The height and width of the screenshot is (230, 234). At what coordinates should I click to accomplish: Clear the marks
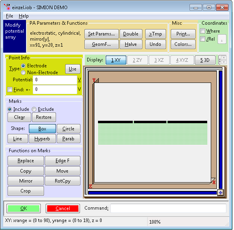[20, 117]
